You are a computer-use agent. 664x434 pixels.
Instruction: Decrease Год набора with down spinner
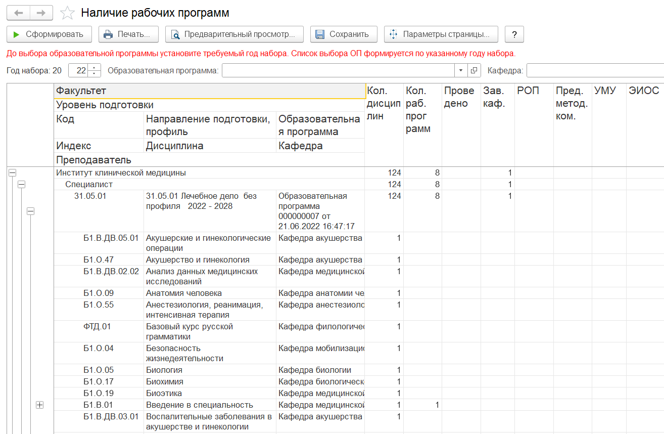pos(94,74)
